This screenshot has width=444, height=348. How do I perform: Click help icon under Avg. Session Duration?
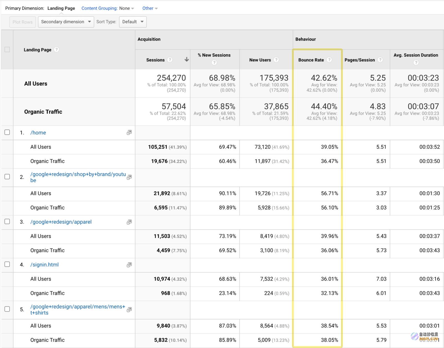pyautogui.click(x=416, y=63)
